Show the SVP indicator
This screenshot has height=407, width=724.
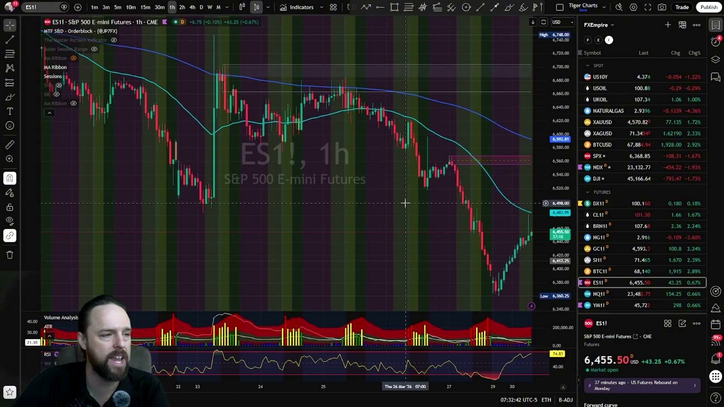tap(58, 85)
